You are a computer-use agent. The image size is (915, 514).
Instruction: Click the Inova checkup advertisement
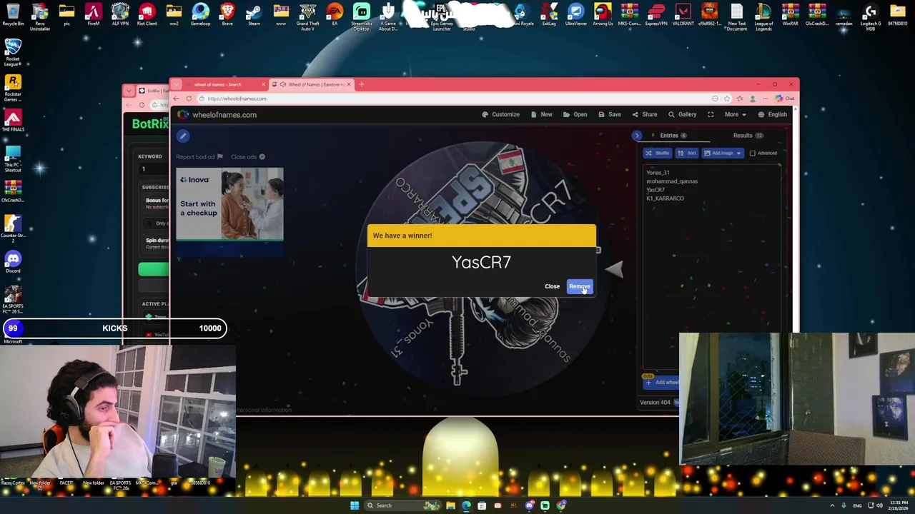pyautogui.click(x=229, y=203)
